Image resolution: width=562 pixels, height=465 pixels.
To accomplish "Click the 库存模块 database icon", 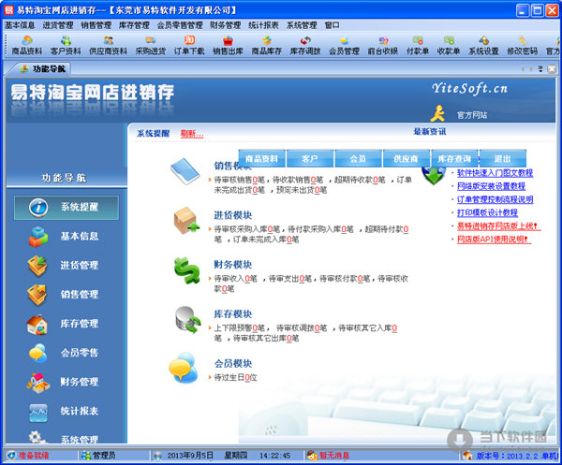I will click(187, 320).
